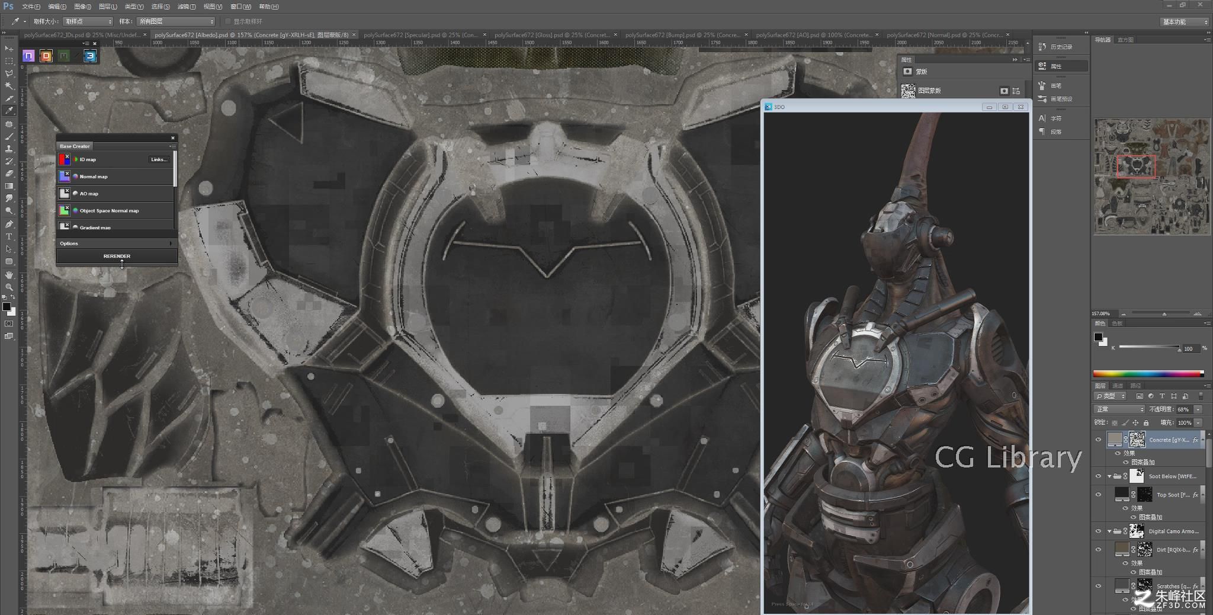Toggle the show sampling ring checkbox

click(x=228, y=21)
